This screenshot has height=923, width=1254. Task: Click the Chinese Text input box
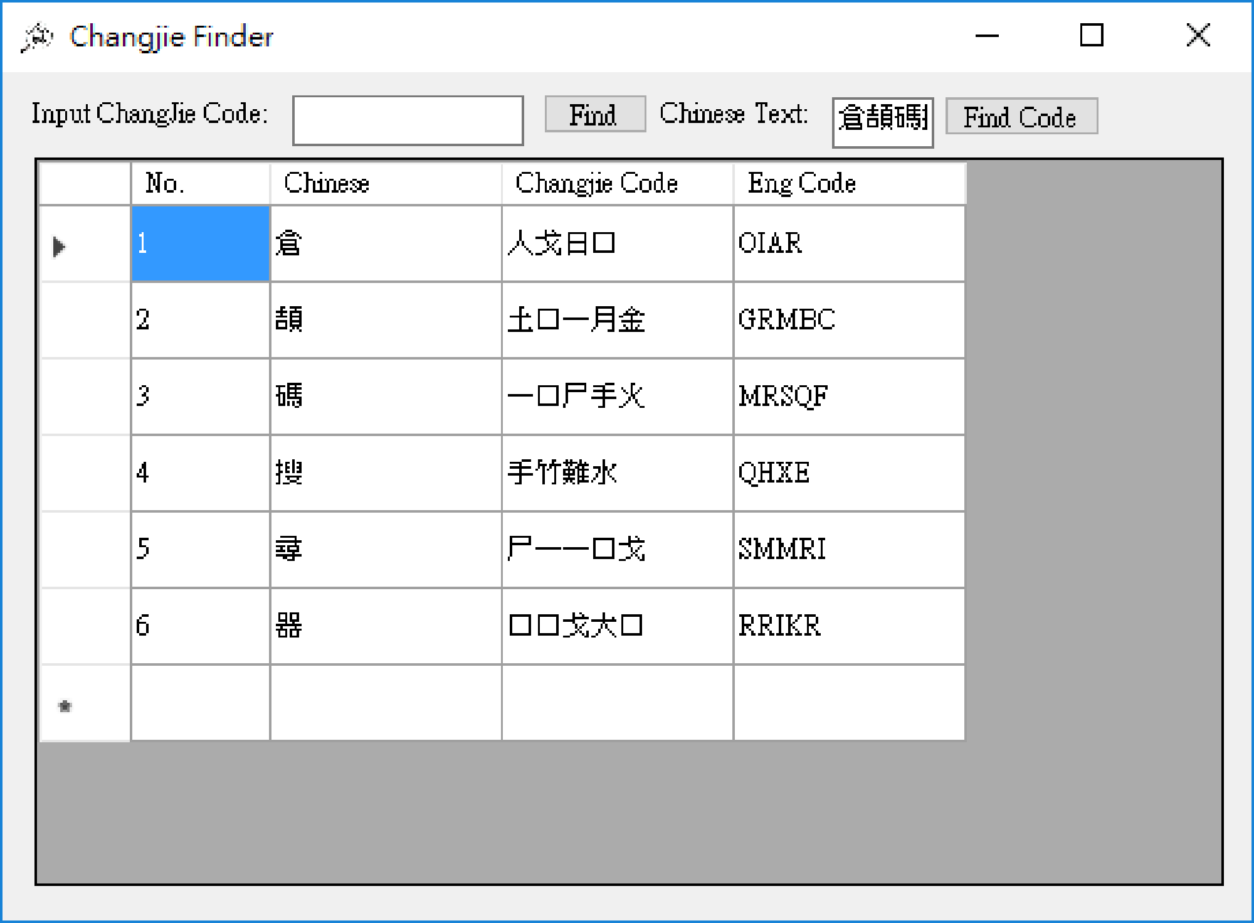point(882,122)
